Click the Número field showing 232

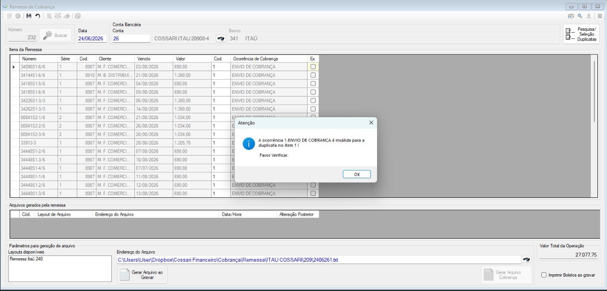(x=23, y=38)
